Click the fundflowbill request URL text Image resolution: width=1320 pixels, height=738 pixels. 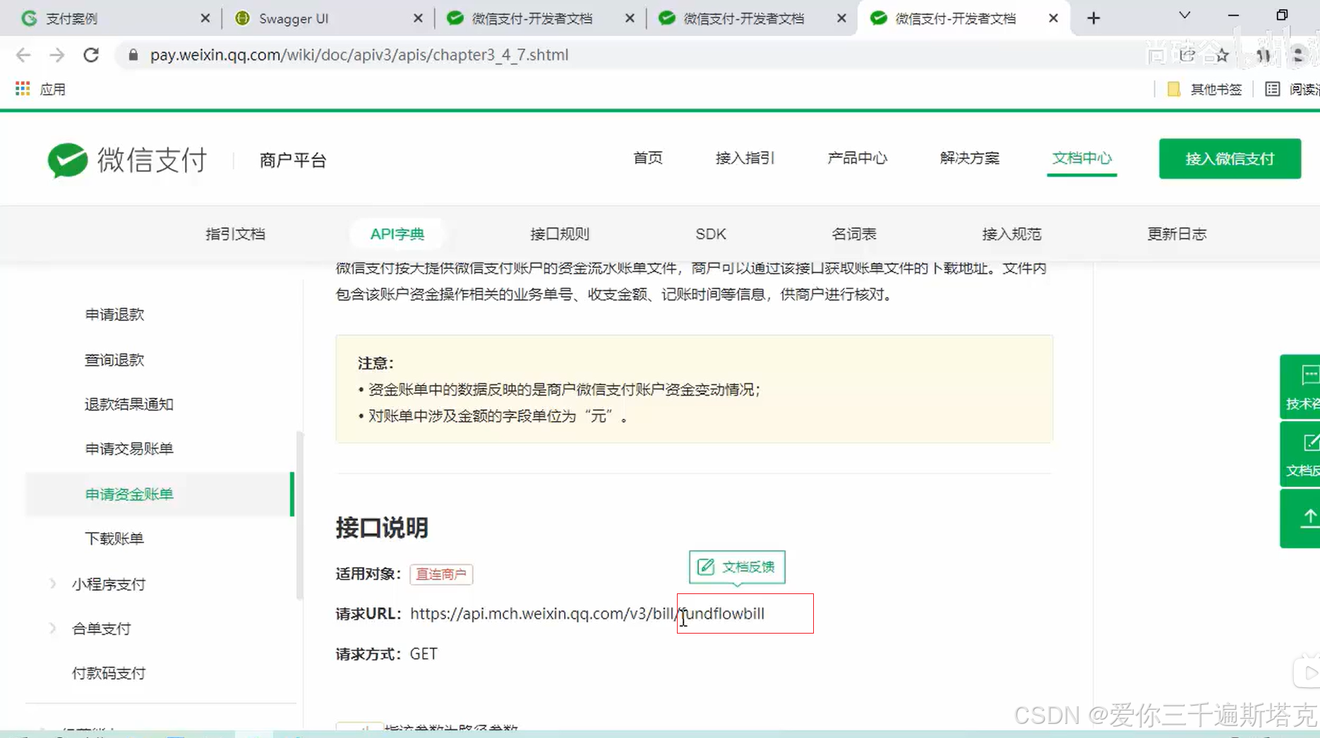722,613
